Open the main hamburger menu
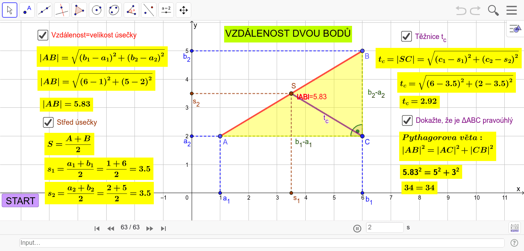 click(512, 10)
